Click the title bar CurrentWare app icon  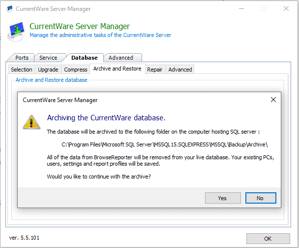[x=9, y=9]
